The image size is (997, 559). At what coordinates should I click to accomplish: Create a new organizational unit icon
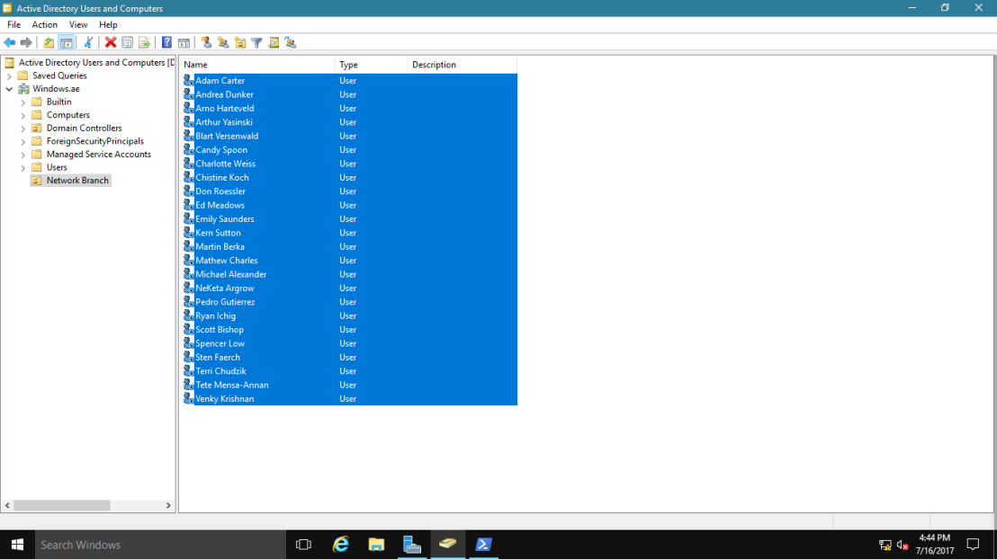pos(240,42)
